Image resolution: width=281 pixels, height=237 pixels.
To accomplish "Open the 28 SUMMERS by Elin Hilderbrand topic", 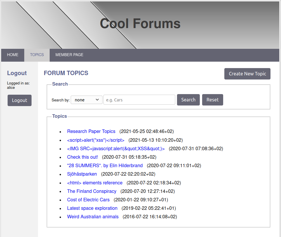I will click(x=105, y=166).
